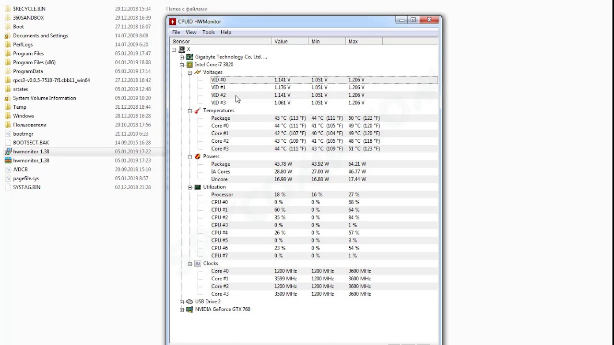Select the CPU #4 utilization row
This screenshot has height=345, width=614.
coord(324,233)
